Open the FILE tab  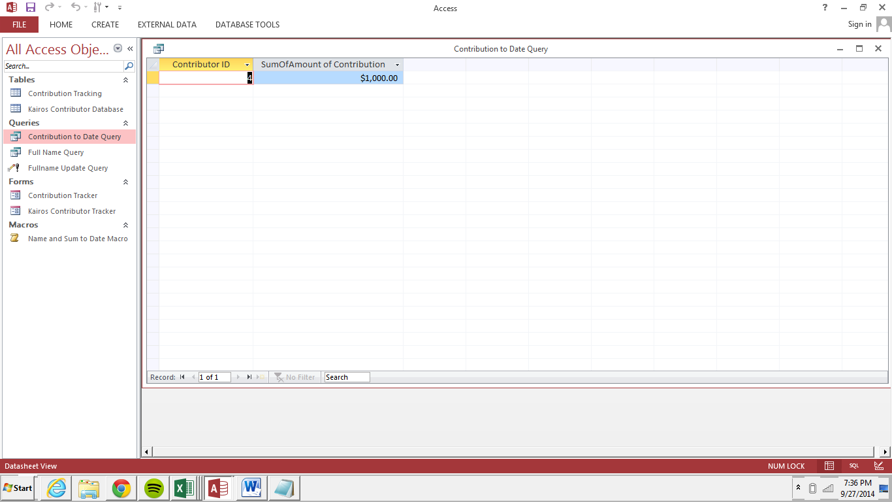tap(19, 24)
